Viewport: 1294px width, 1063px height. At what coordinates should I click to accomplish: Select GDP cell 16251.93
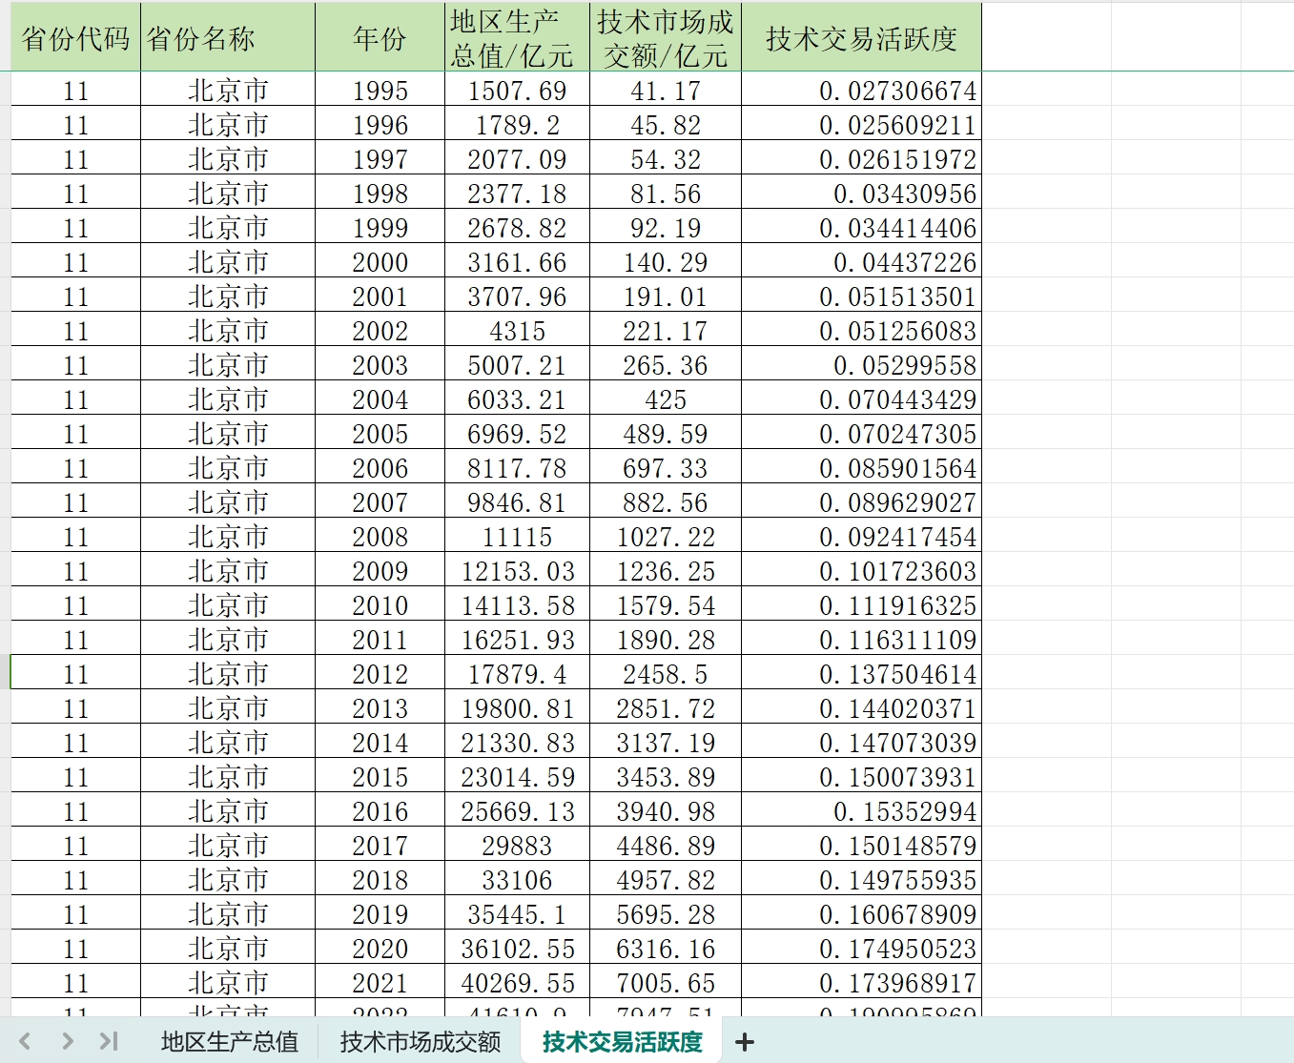[517, 640]
